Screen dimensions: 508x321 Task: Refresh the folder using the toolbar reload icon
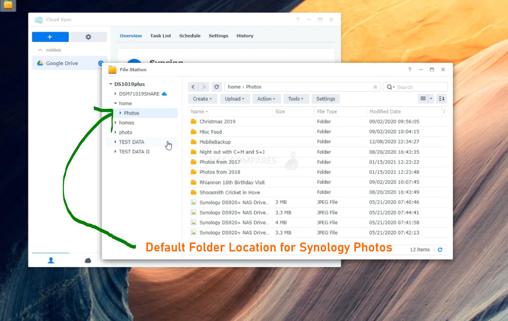point(217,87)
